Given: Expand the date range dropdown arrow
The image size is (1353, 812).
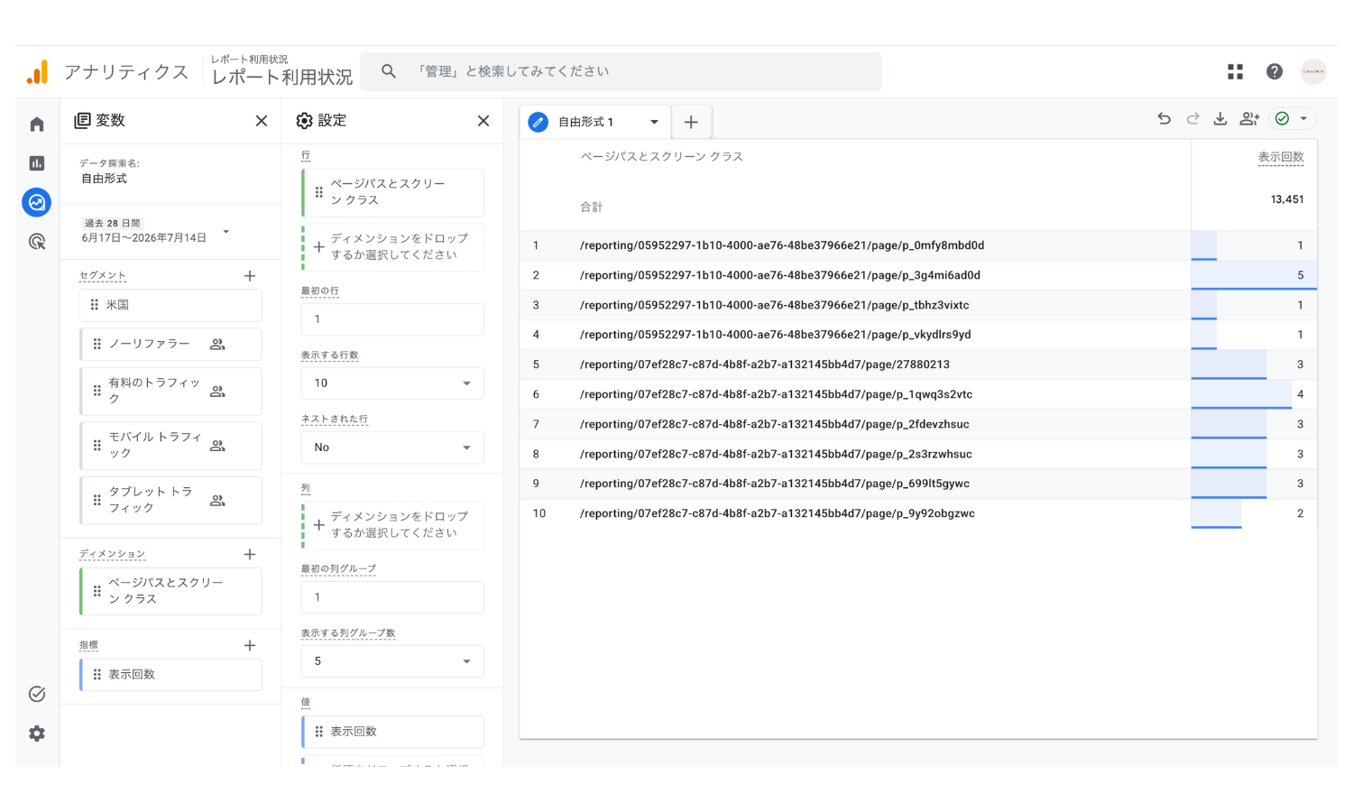Looking at the screenshot, I should click(226, 232).
